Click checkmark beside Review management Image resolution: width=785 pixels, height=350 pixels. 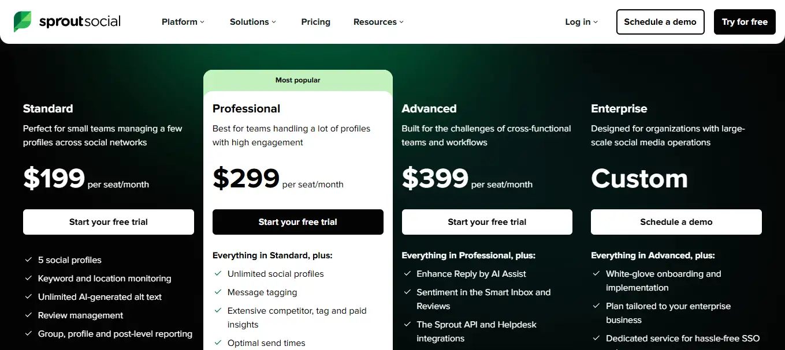click(28, 315)
